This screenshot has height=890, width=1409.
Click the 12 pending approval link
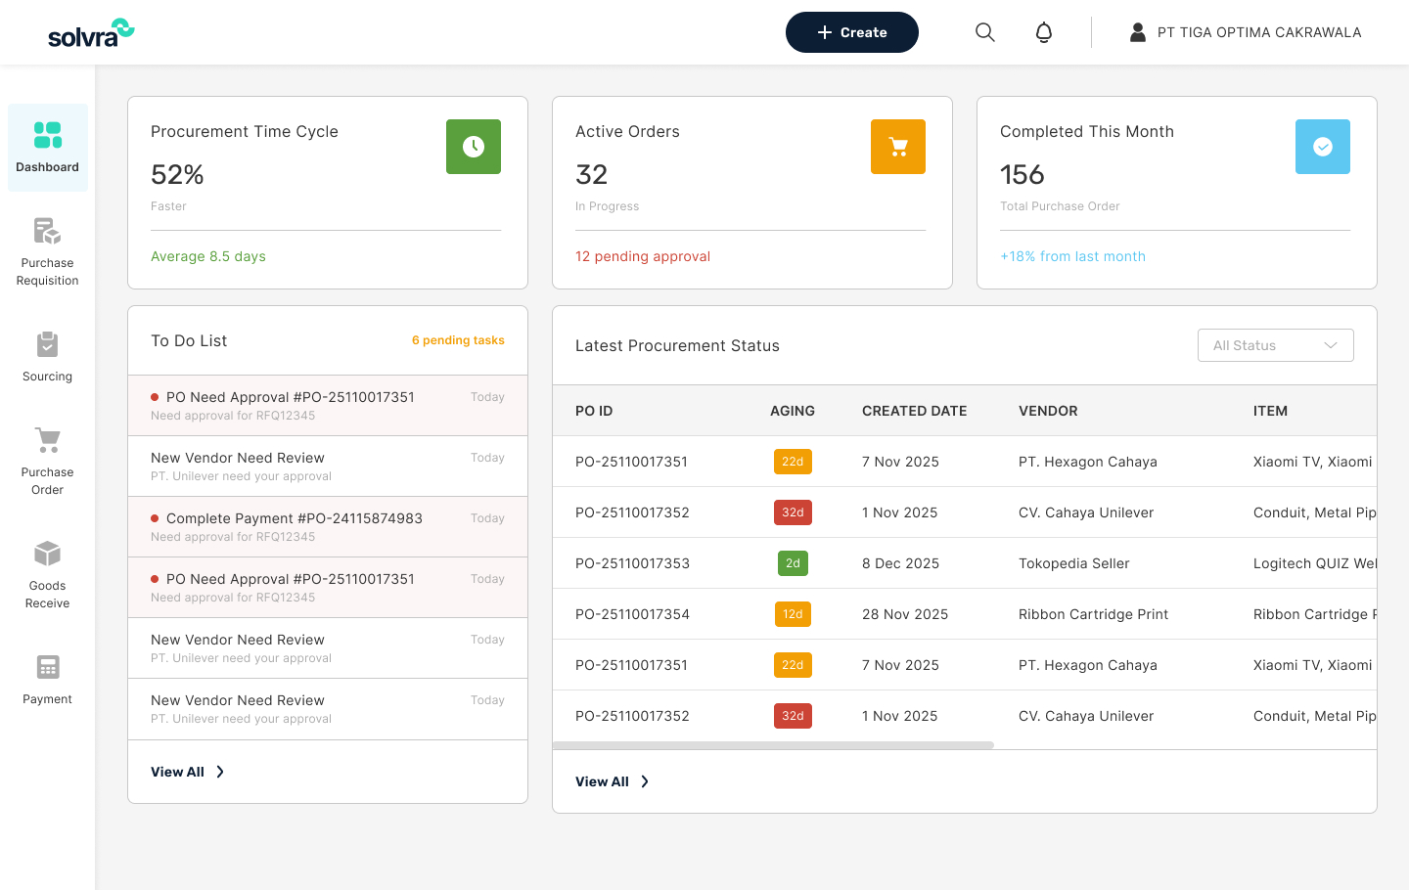(642, 255)
